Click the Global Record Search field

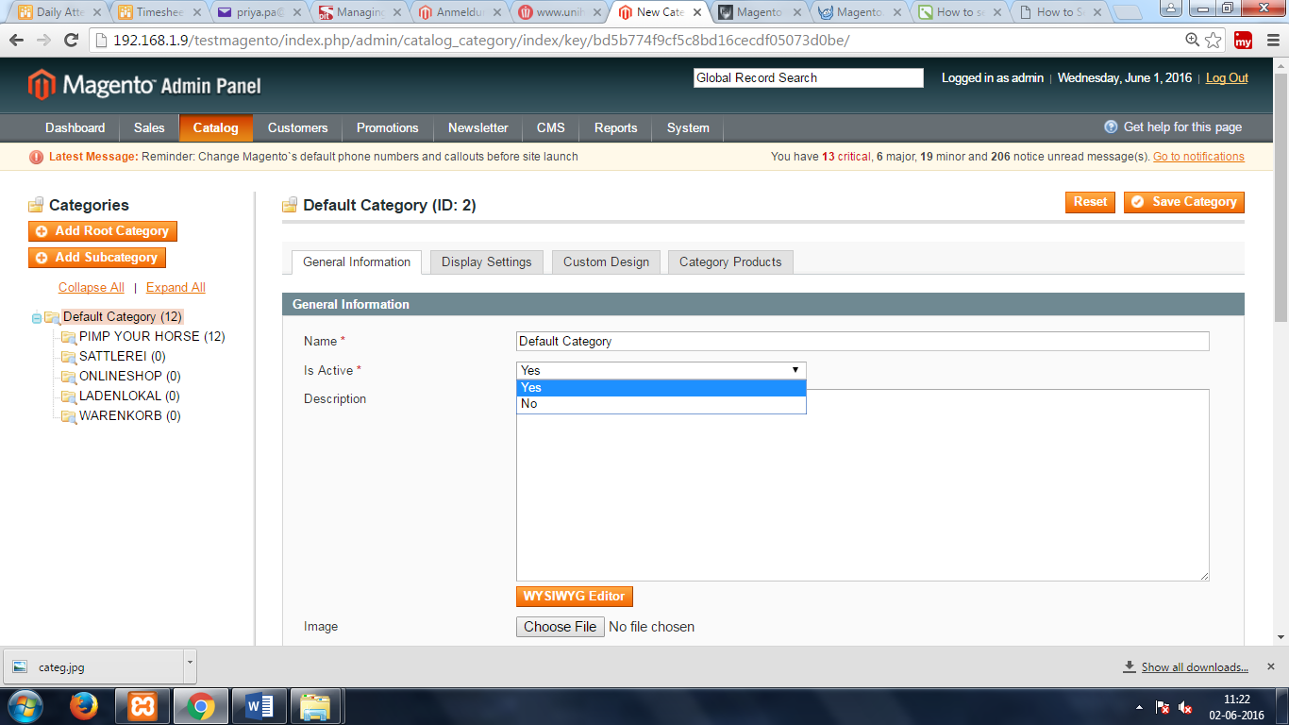click(809, 78)
